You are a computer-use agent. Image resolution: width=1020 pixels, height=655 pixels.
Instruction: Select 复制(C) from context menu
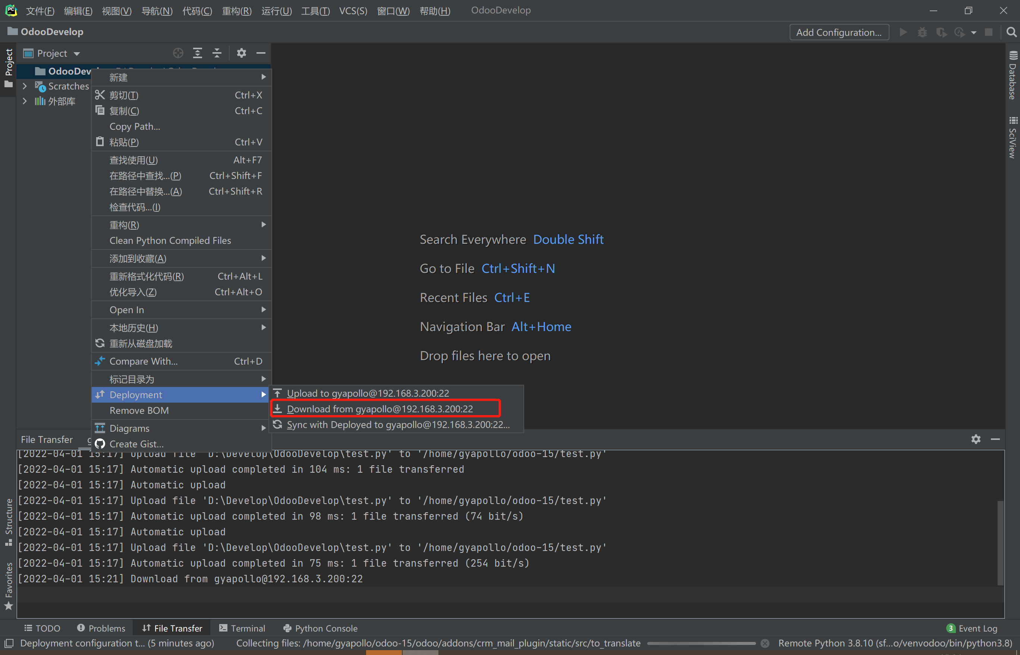(x=182, y=111)
